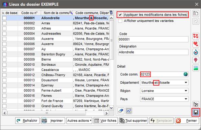Click the heart with plus icon

click(196, 44)
